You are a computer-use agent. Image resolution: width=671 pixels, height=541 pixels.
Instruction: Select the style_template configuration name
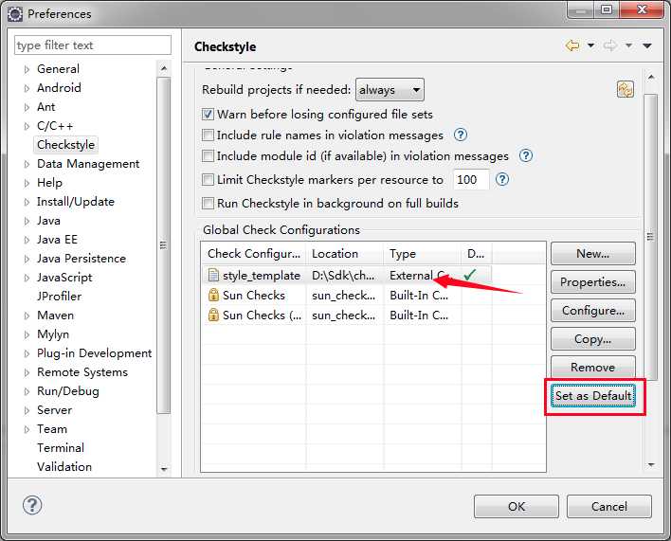coord(262,276)
